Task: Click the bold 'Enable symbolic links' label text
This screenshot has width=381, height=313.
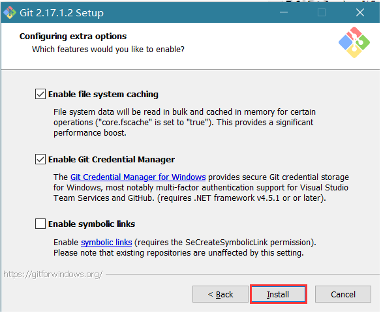Action: 91,224
